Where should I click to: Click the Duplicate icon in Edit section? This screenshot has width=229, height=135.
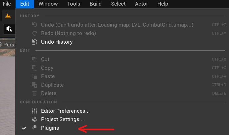click(35, 85)
